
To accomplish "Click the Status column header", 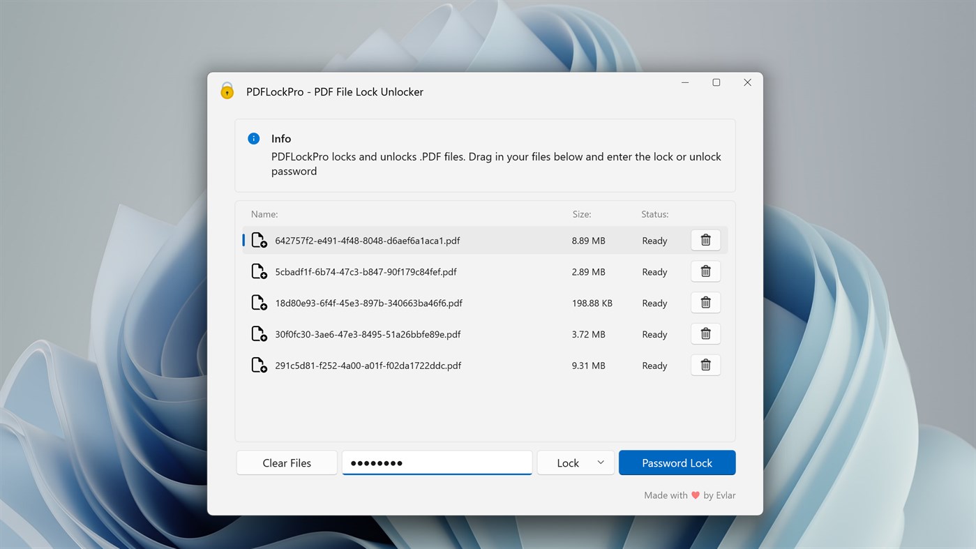I will 654,214.
